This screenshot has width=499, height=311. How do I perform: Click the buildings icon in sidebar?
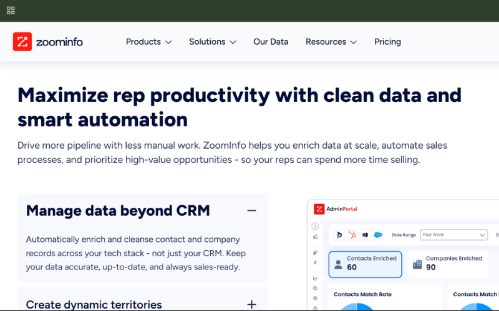point(315,237)
